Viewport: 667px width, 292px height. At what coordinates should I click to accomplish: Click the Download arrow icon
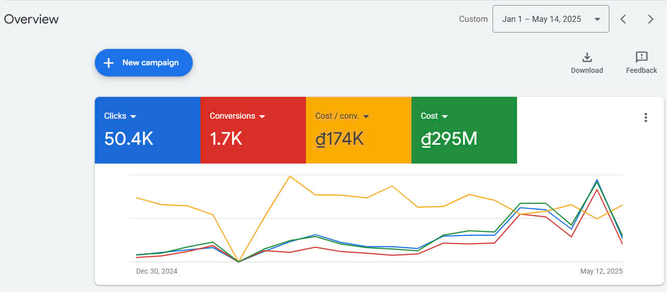click(587, 57)
